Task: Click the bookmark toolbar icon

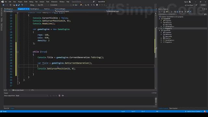Action: pos(97,5)
